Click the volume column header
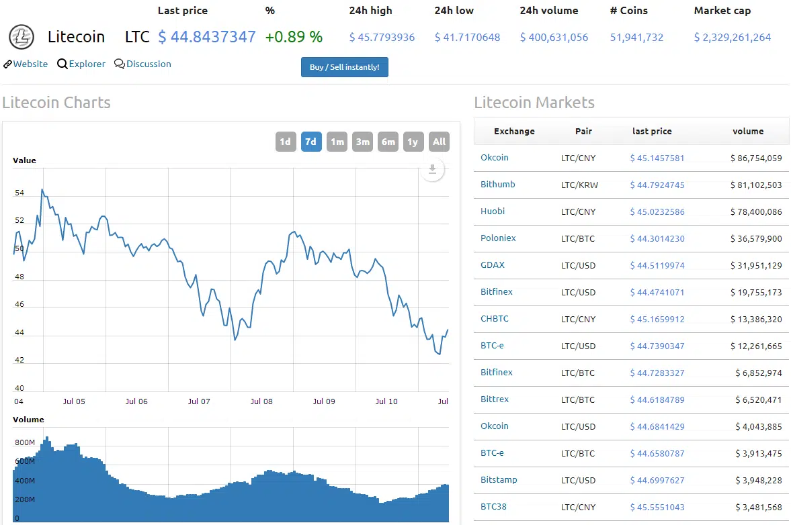 (748, 131)
